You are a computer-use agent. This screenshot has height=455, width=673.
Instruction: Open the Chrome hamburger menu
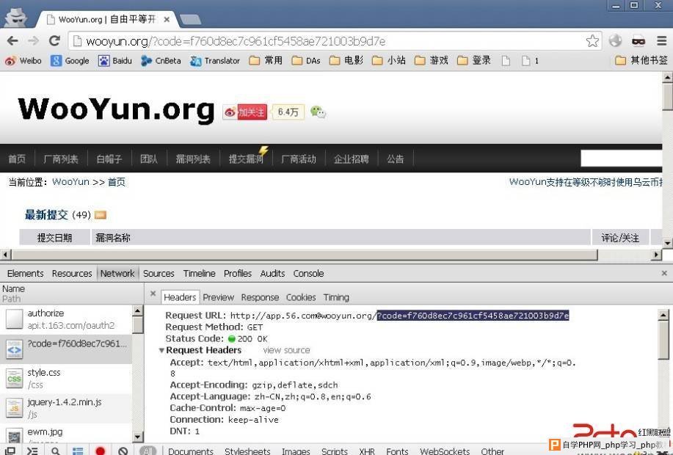tap(661, 41)
